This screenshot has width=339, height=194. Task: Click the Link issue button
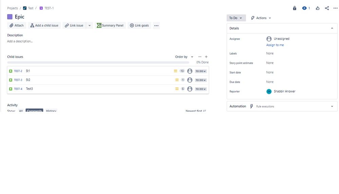74,25
